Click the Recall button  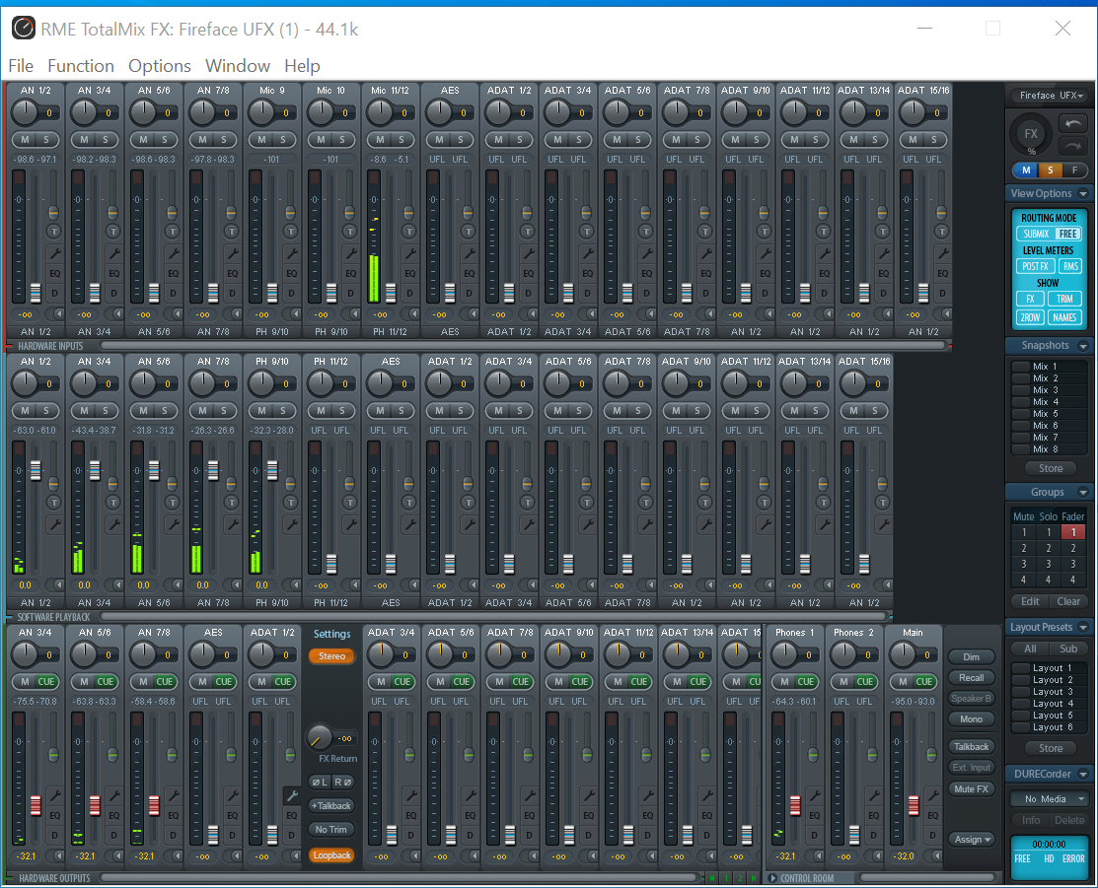(x=972, y=677)
